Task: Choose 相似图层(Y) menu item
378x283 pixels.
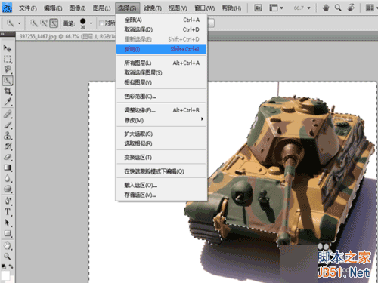Action: 161,82
